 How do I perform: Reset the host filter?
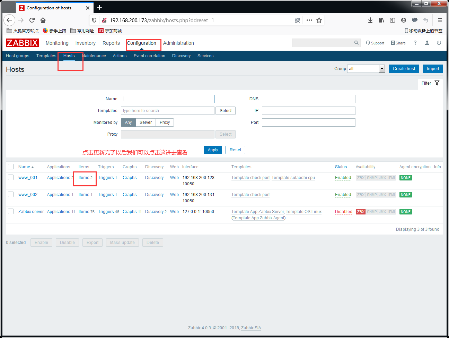coord(235,150)
